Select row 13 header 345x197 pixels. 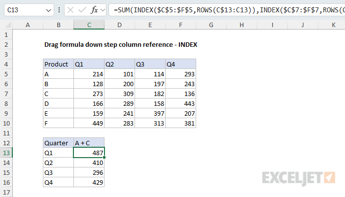coord(6,153)
